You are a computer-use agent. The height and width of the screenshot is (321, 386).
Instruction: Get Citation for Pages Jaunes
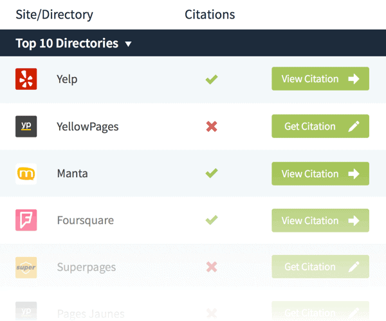(x=320, y=312)
